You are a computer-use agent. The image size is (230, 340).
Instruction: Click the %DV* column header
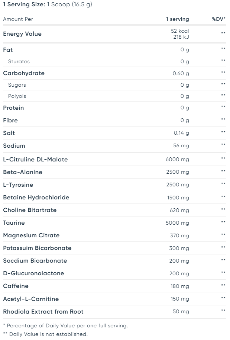click(218, 19)
